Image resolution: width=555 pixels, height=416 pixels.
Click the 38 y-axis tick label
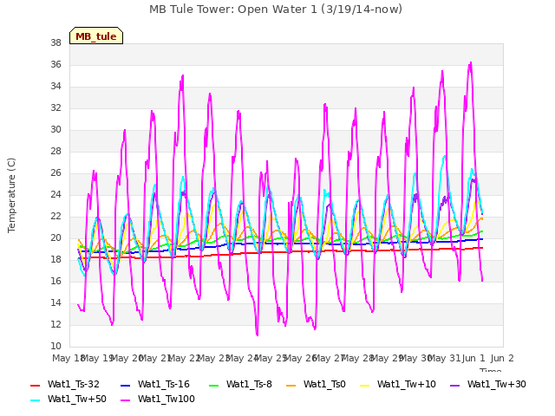(x=55, y=43)
